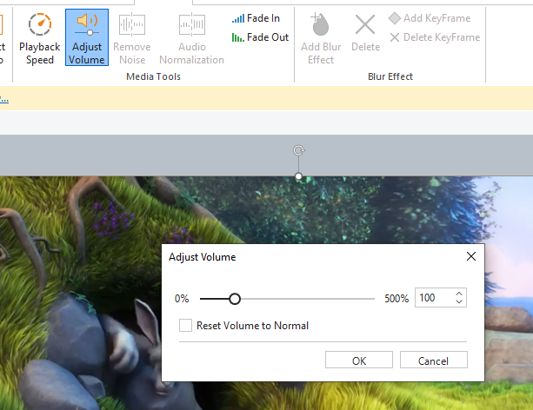533x410 pixels.
Task: Check Reset Volume to Normal
Action: [185, 325]
